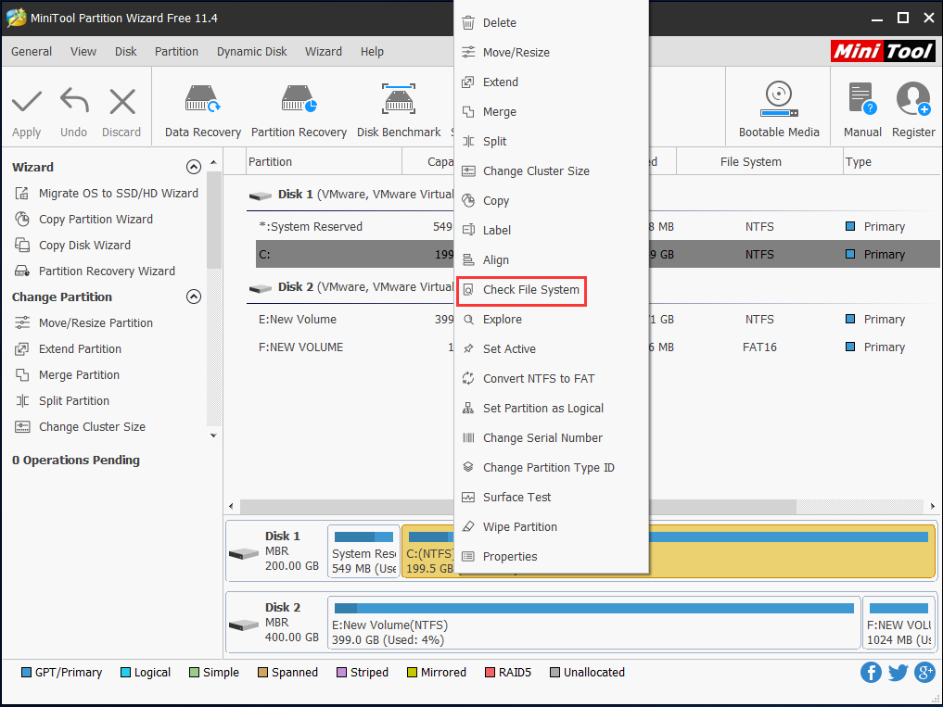
Task: Click the Unallocated legend color swatch
Action: click(x=556, y=672)
